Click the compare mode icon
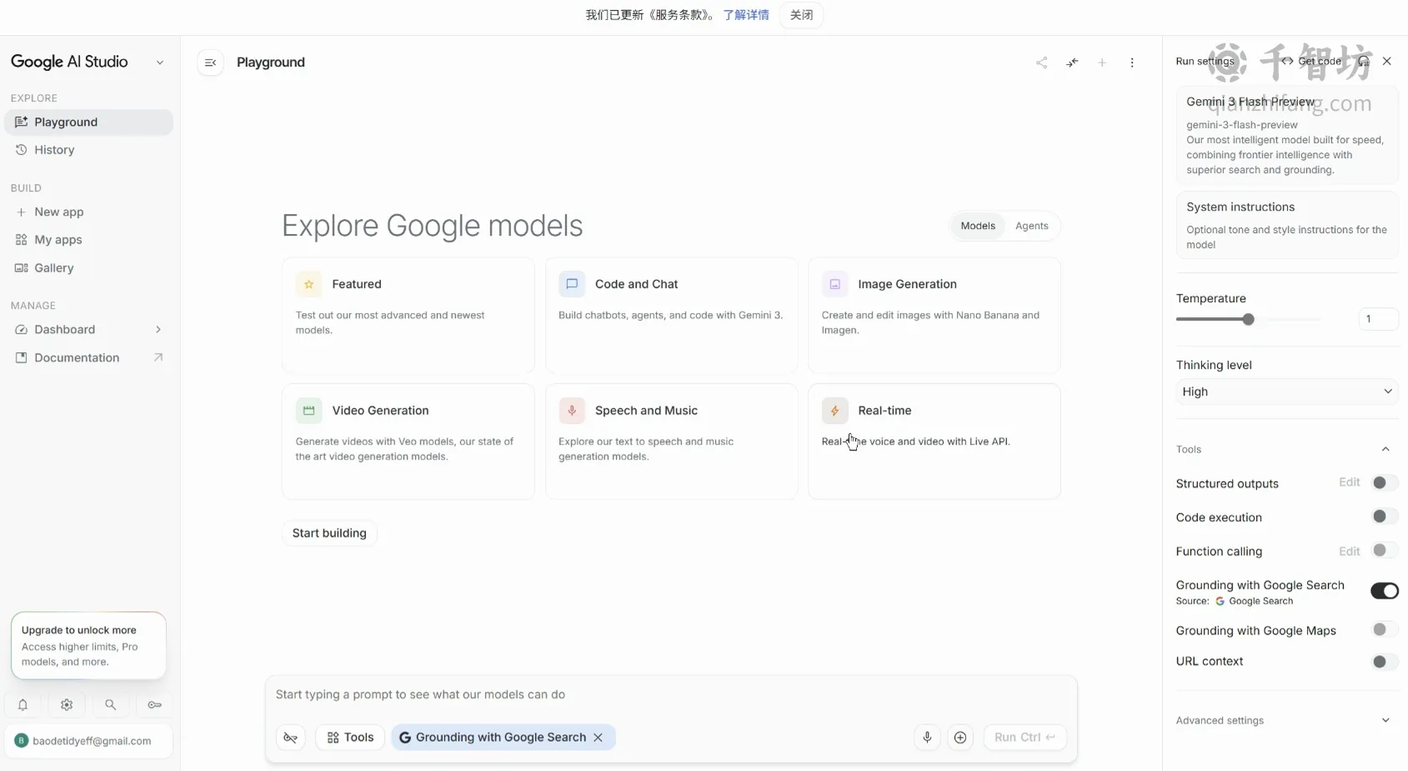Image resolution: width=1408 pixels, height=771 pixels. (x=1072, y=62)
